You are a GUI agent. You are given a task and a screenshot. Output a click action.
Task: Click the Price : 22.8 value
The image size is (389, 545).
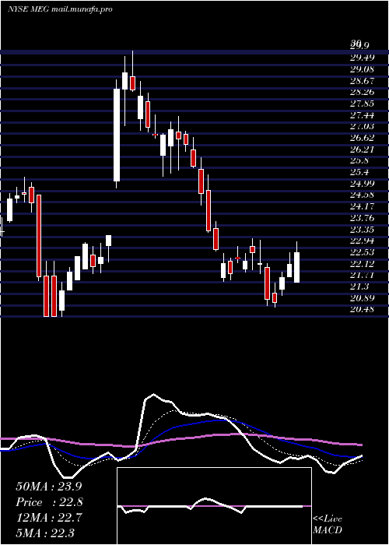50,502
